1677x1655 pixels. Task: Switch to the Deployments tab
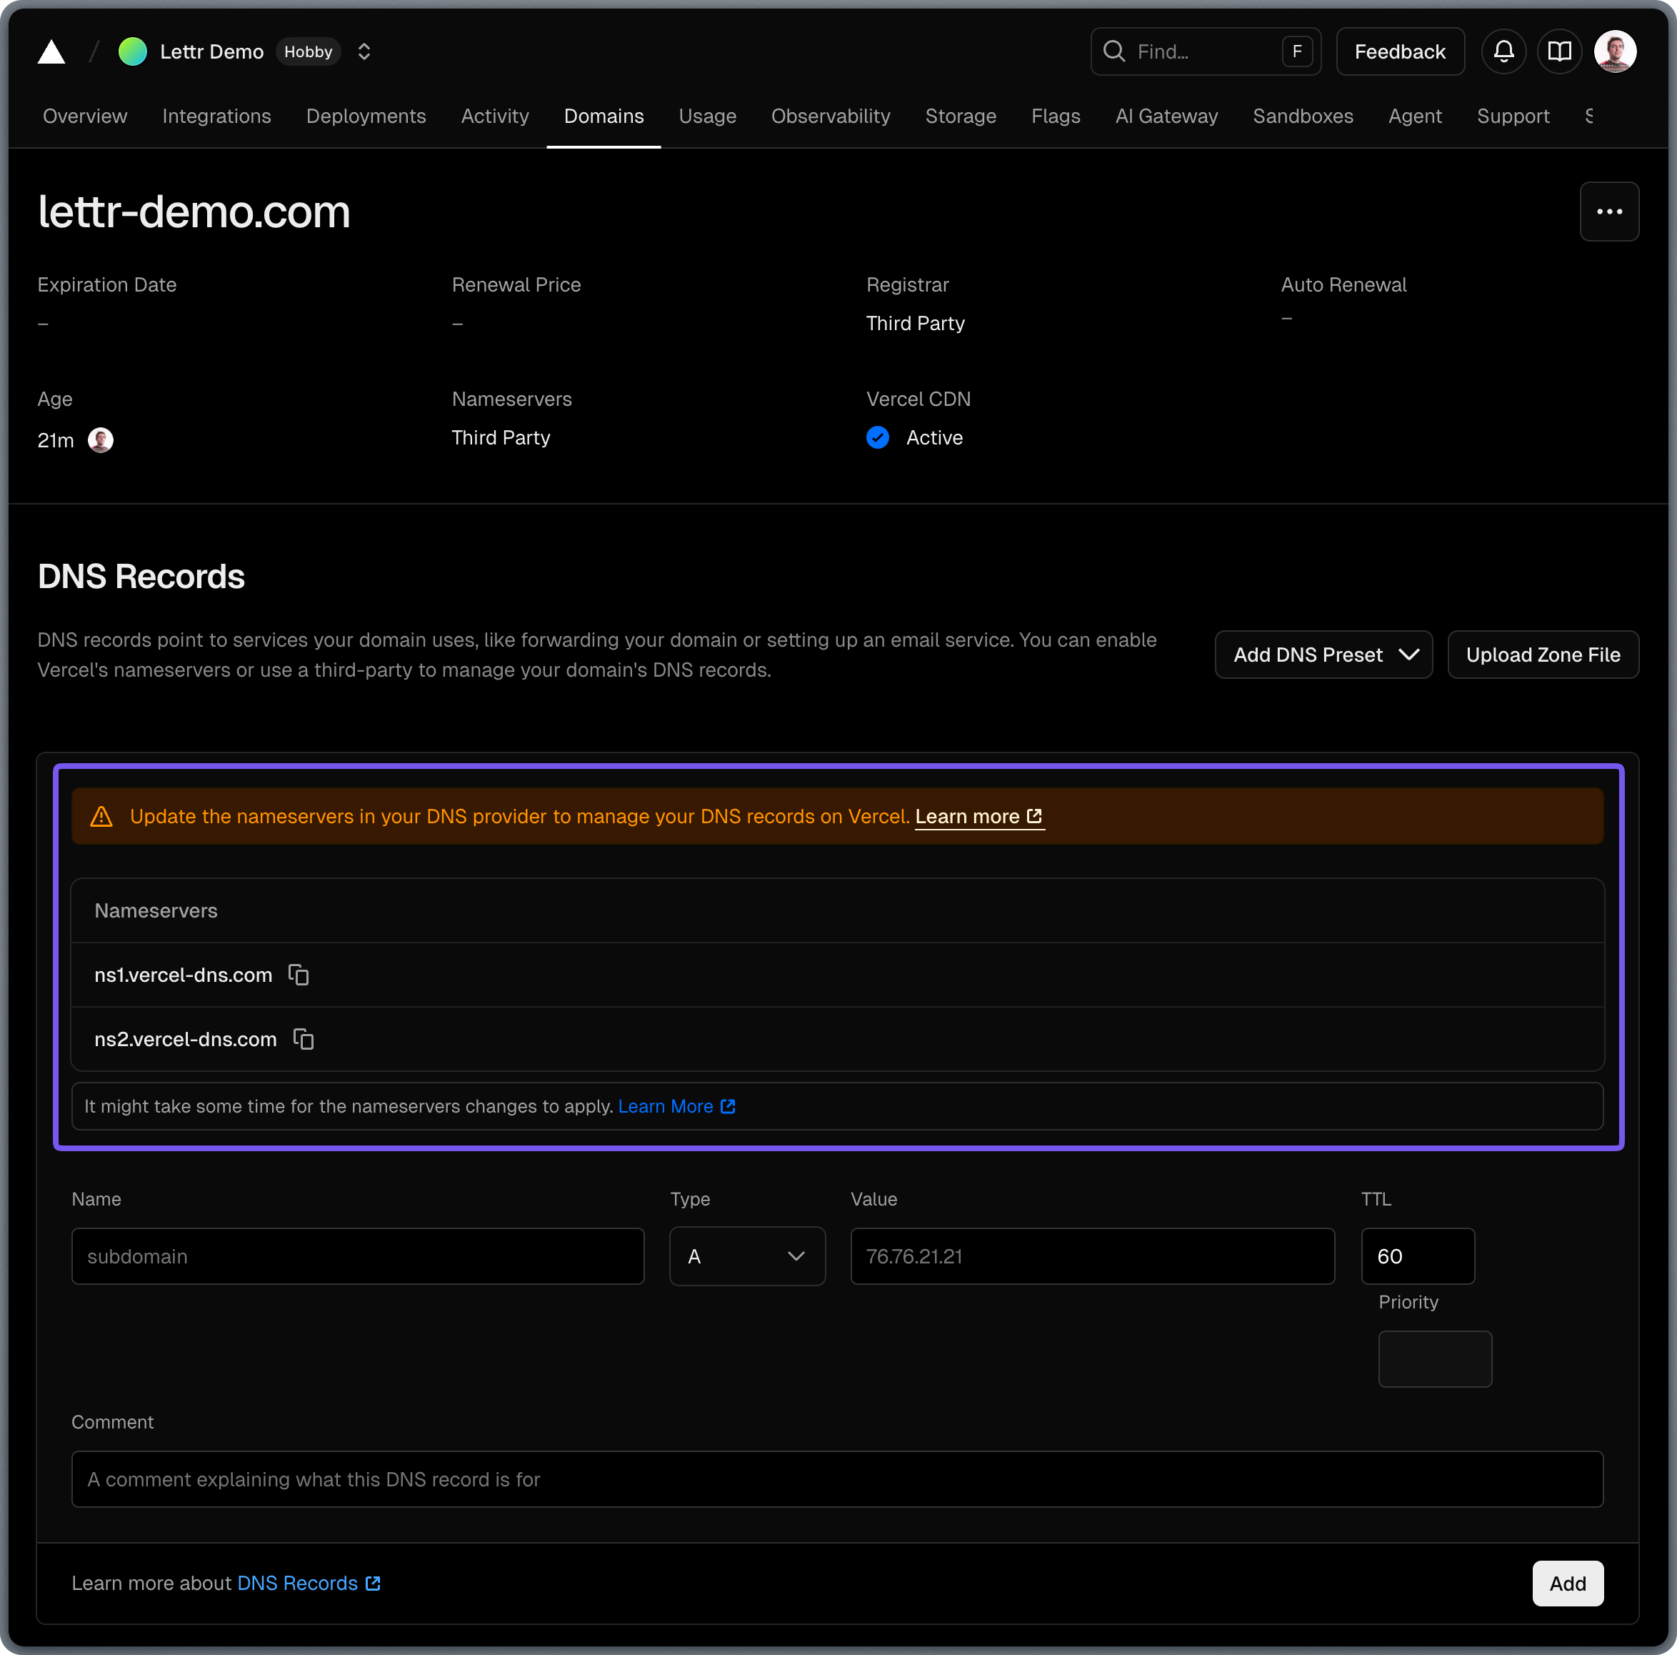pyautogui.click(x=366, y=116)
